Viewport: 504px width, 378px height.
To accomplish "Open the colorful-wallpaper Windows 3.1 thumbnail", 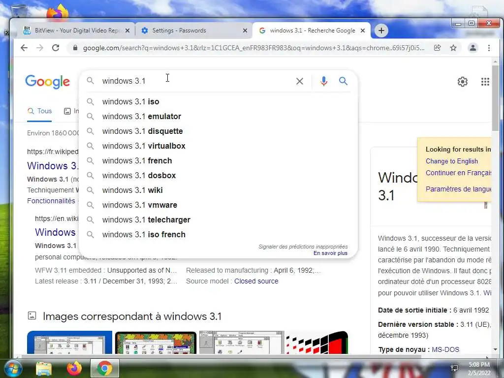I will pos(156,343).
